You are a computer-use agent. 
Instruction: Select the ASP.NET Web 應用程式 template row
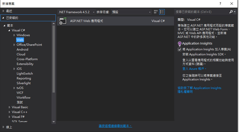coord(115,21)
